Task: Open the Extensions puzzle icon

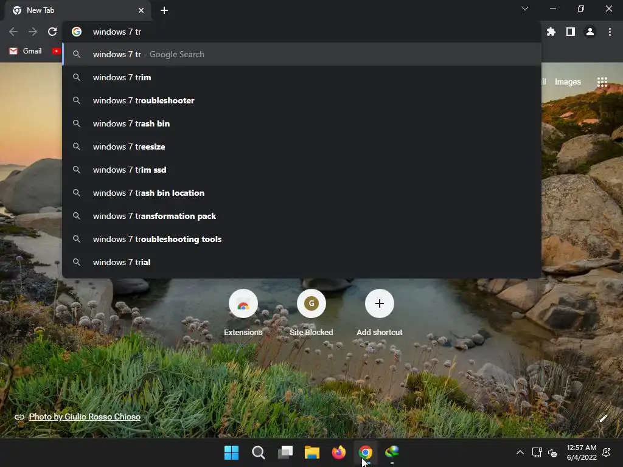Action: click(x=551, y=32)
